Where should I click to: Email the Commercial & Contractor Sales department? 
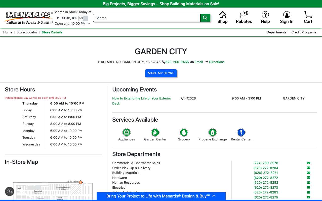308,163
